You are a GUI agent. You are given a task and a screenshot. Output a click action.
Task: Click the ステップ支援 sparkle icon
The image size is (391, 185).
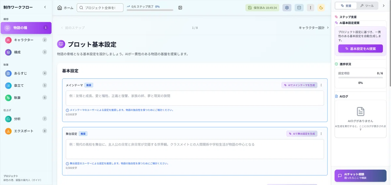pyautogui.click(x=337, y=17)
